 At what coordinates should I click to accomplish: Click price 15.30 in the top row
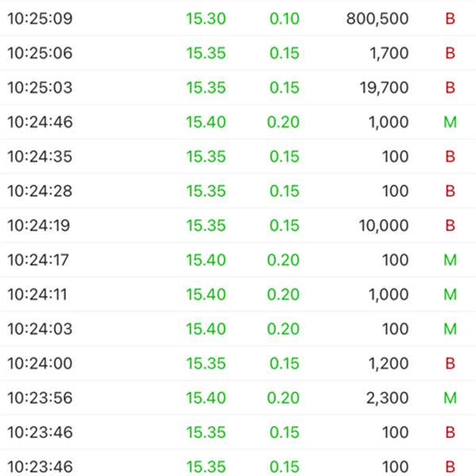205,19
